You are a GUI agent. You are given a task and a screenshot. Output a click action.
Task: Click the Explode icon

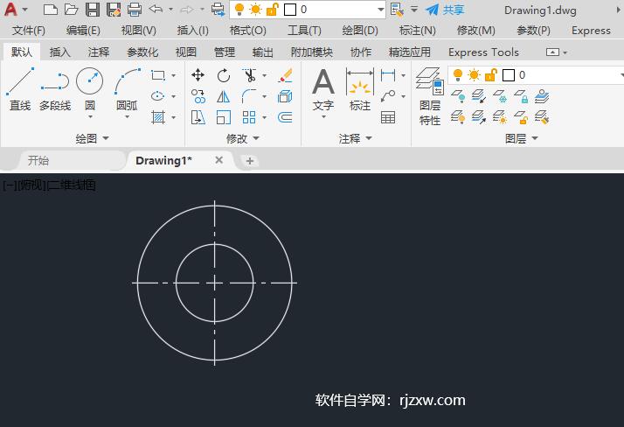[285, 96]
